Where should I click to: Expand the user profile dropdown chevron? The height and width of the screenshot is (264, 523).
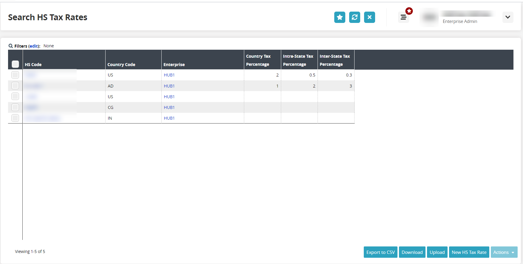[x=507, y=17]
